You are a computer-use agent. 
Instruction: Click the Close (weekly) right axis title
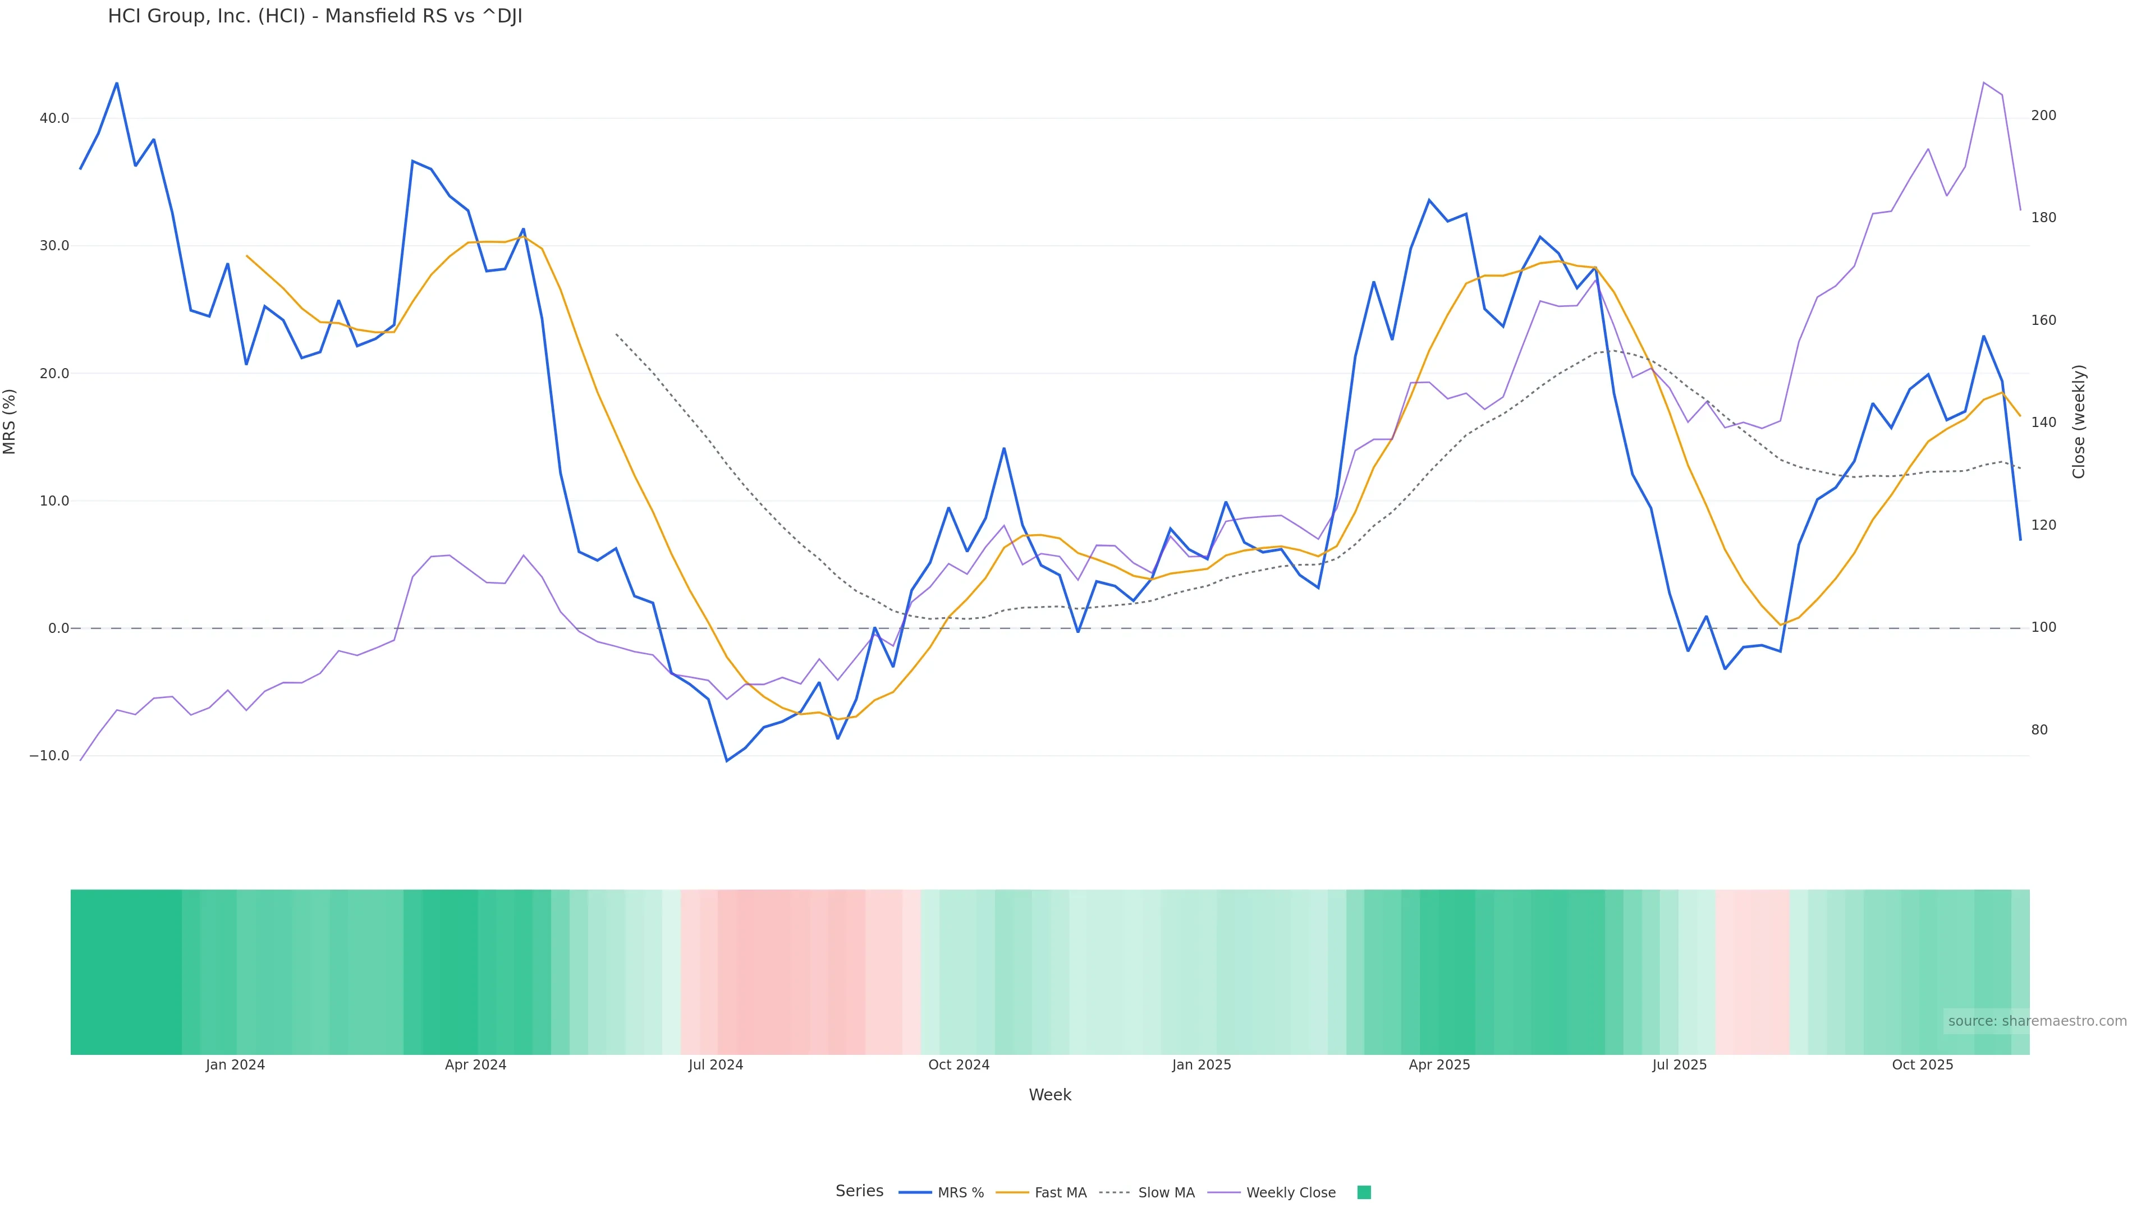2079,421
